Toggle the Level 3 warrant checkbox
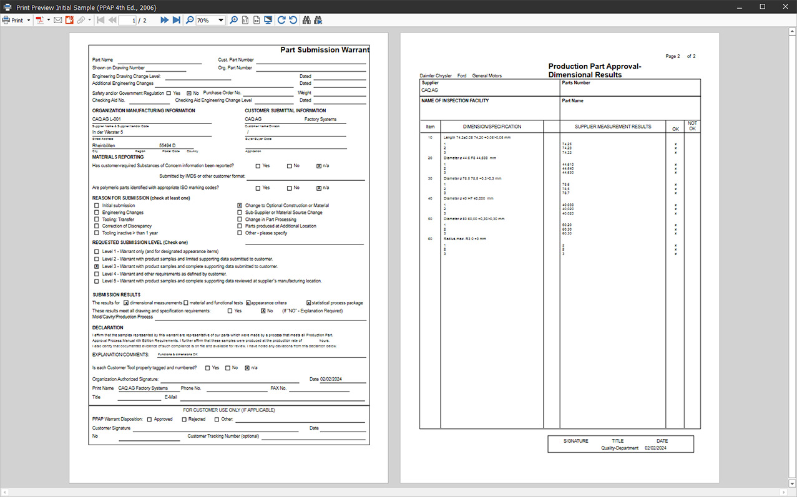This screenshot has width=797, height=497. click(x=96, y=266)
